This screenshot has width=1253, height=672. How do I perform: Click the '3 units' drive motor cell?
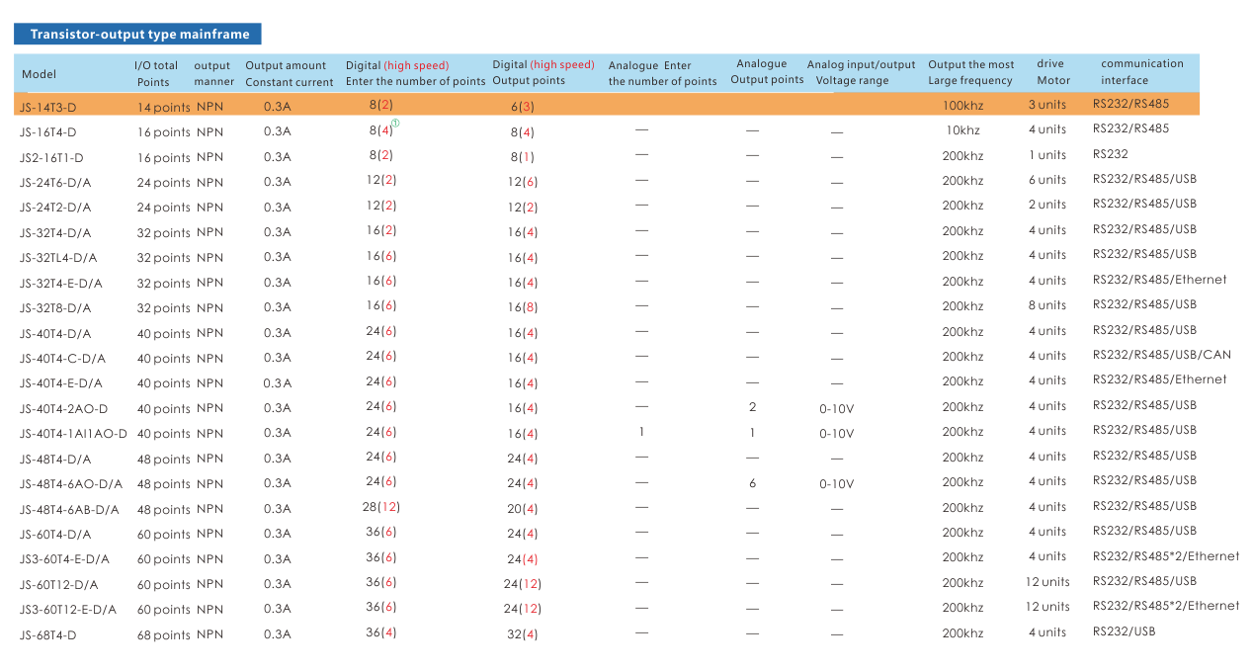pos(1047,105)
